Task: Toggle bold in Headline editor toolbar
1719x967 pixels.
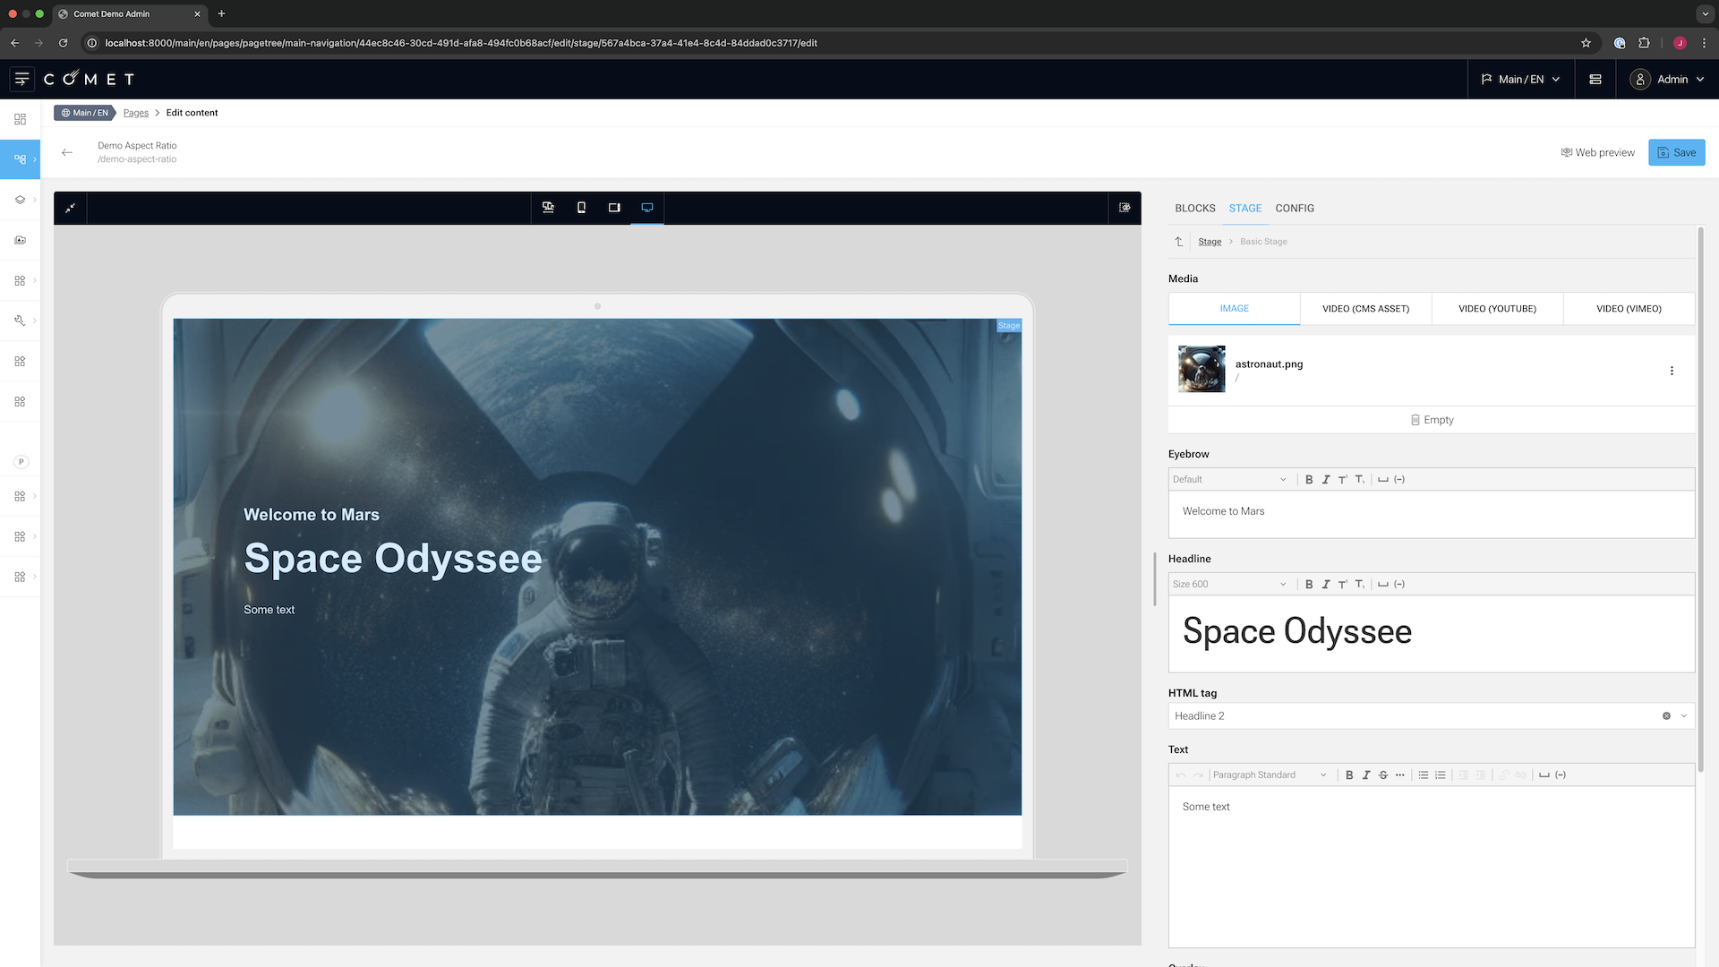Action: coord(1309,585)
